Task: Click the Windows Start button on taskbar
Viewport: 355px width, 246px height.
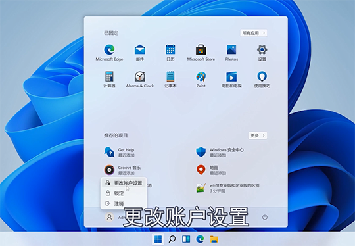Action: click(158, 239)
